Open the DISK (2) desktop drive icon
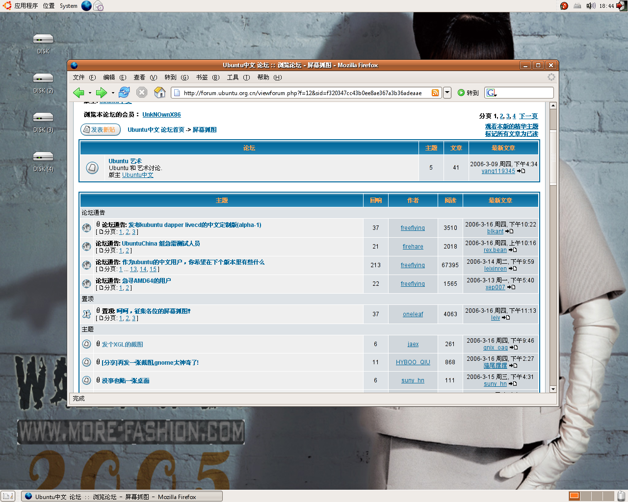 click(x=43, y=78)
